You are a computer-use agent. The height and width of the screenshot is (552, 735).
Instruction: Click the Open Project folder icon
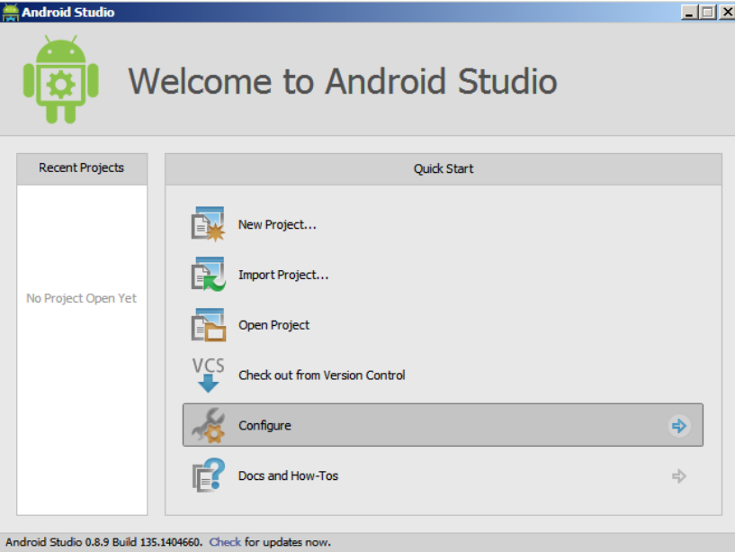(x=208, y=325)
